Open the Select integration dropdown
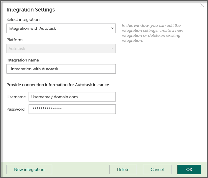This screenshot has width=208, height=178. click(x=61, y=29)
